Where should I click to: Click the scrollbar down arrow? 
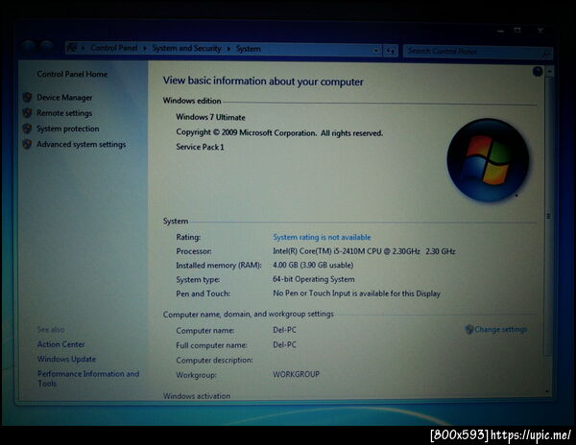548,391
